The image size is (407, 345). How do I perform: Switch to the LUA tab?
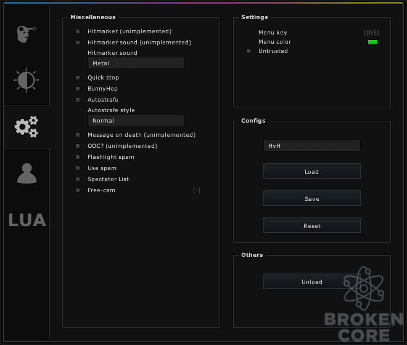(x=27, y=220)
